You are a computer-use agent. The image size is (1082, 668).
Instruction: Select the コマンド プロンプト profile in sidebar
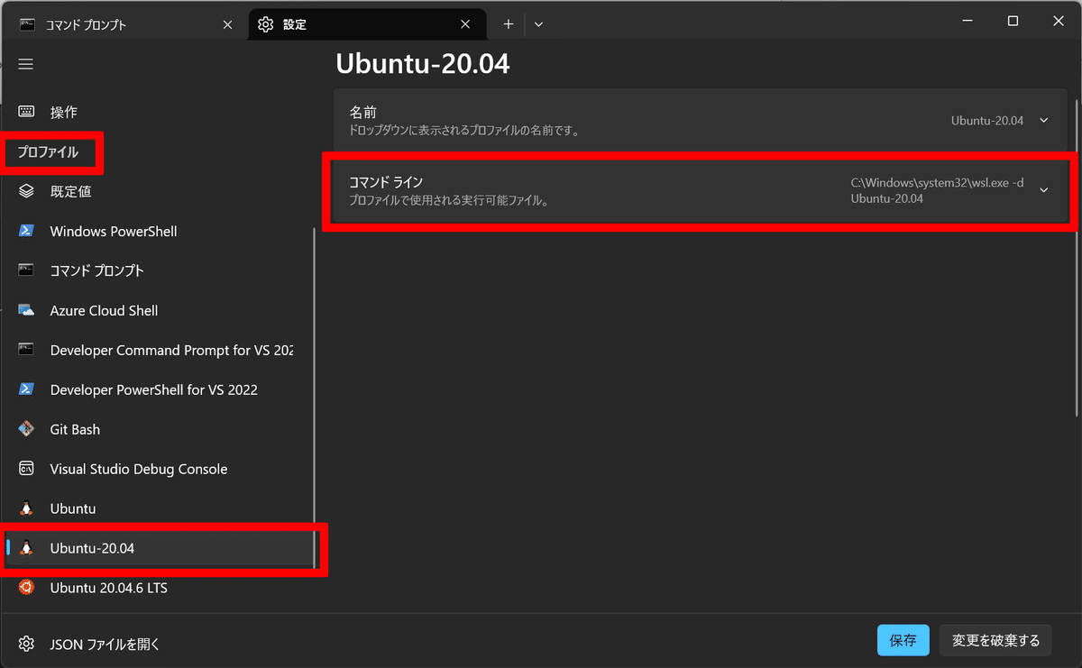[158, 270]
